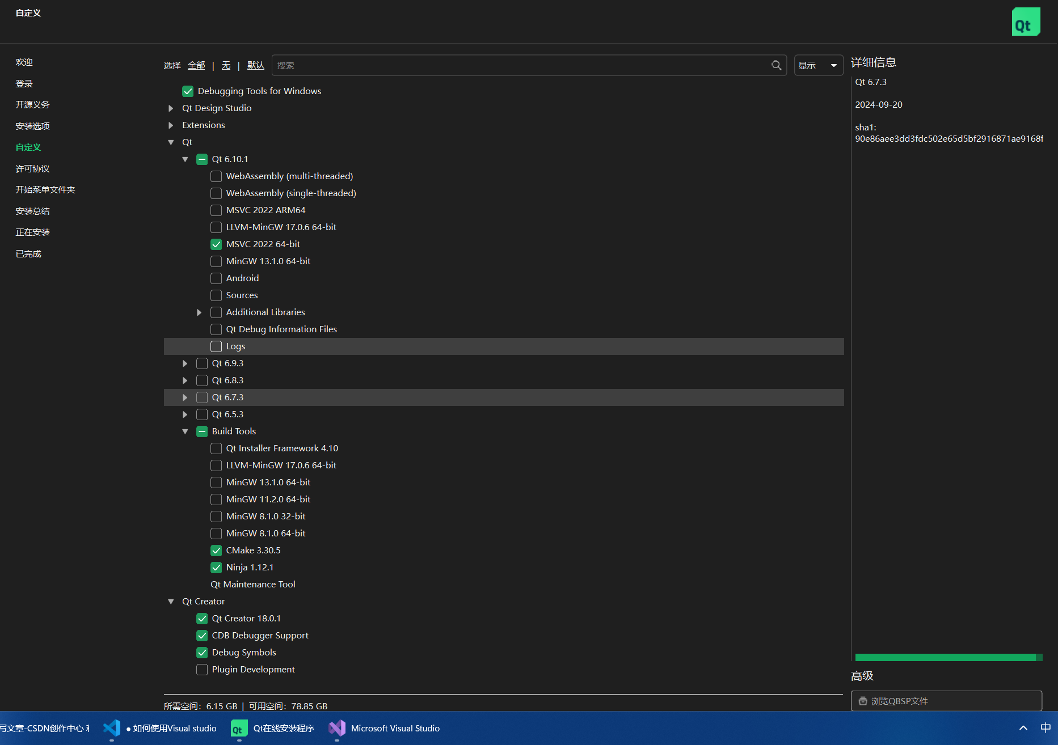1058x745 pixels.
Task: Check MinGW 8.1.0 32-bit
Action: tap(216, 517)
